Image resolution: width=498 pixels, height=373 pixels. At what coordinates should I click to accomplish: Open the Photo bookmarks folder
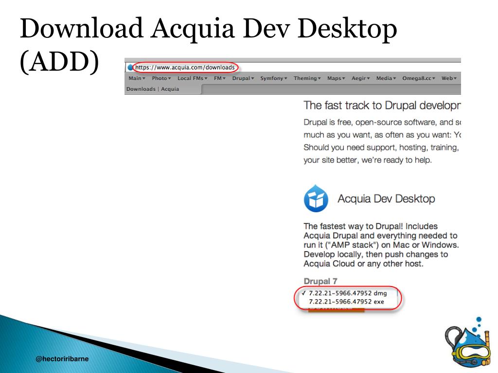[x=161, y=78]
